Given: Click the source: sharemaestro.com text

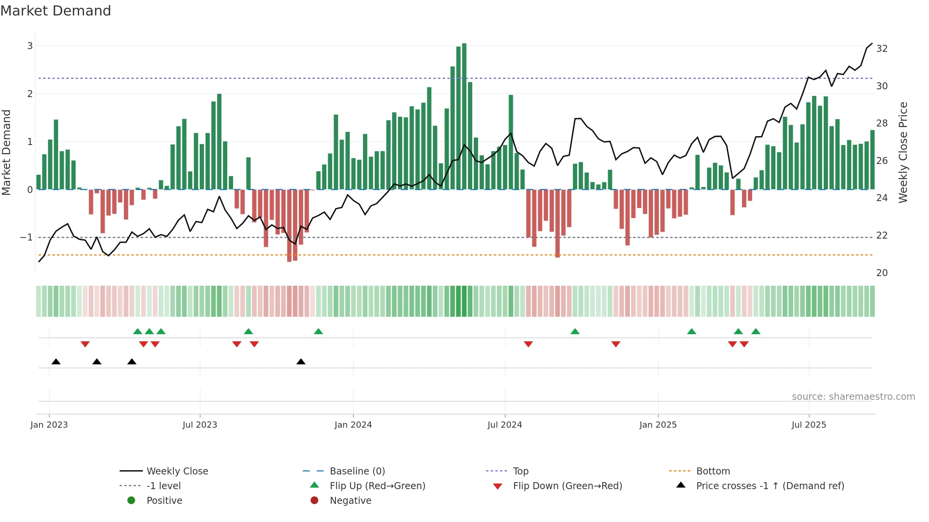Looking at the screenshot, I should click(x=854, y=397).
